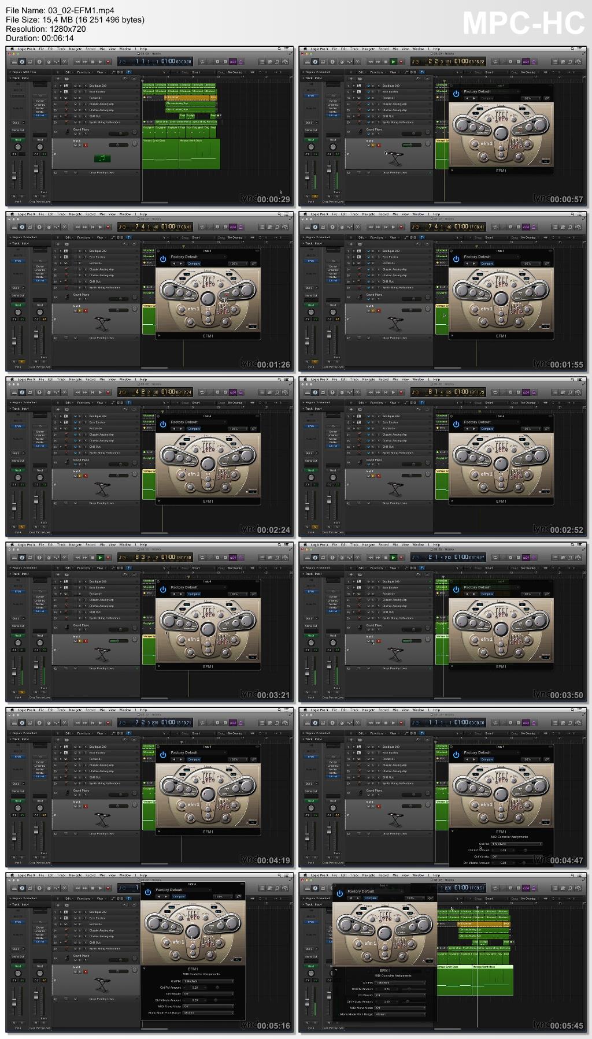Screen dimensions: 592x1039
Task: Collapse the Track Inst 4 triangle in 00:00:29 frame
Action: 10,78
